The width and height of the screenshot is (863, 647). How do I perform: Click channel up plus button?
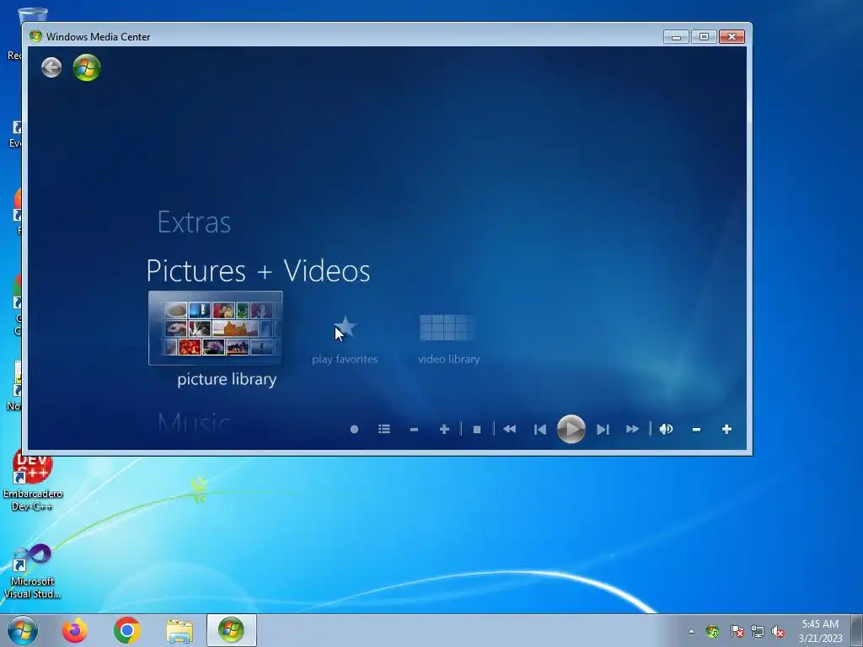(x=444, y=429)
